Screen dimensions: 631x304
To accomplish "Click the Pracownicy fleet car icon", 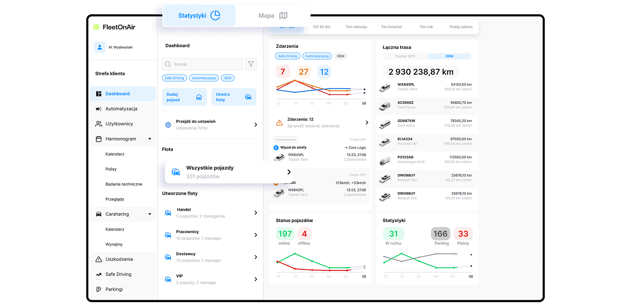I will pyautogui.click(x=168, y=235).
